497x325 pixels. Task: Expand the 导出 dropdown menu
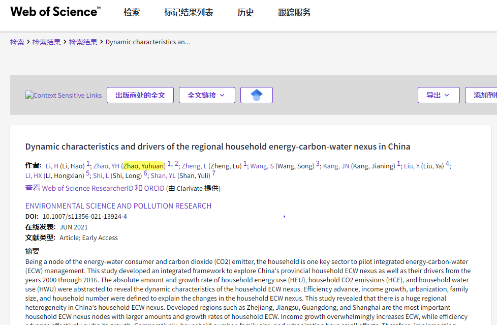[x=438, y=95]
